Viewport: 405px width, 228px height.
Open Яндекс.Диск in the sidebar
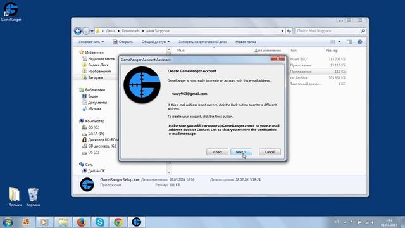[98, 65]
